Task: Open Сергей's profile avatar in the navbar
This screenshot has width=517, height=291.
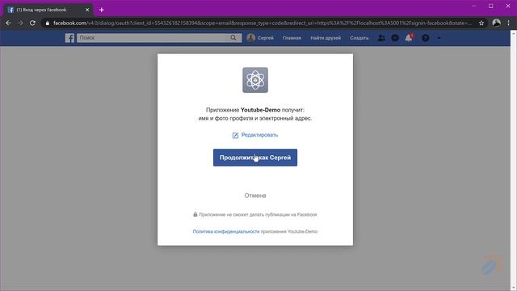Action: point(251,38)
